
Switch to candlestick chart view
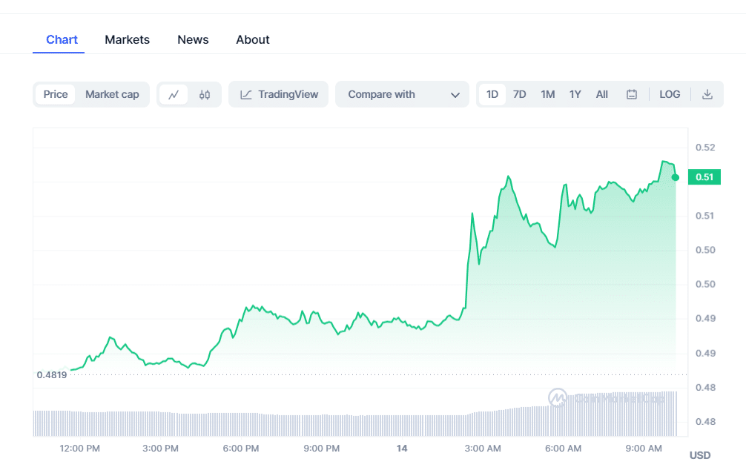click(x=205, y=94)
